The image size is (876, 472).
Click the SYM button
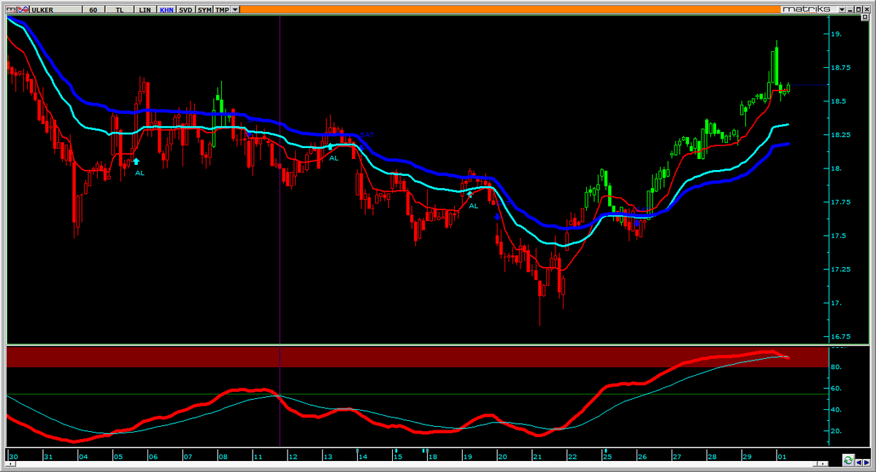point(204,9)
